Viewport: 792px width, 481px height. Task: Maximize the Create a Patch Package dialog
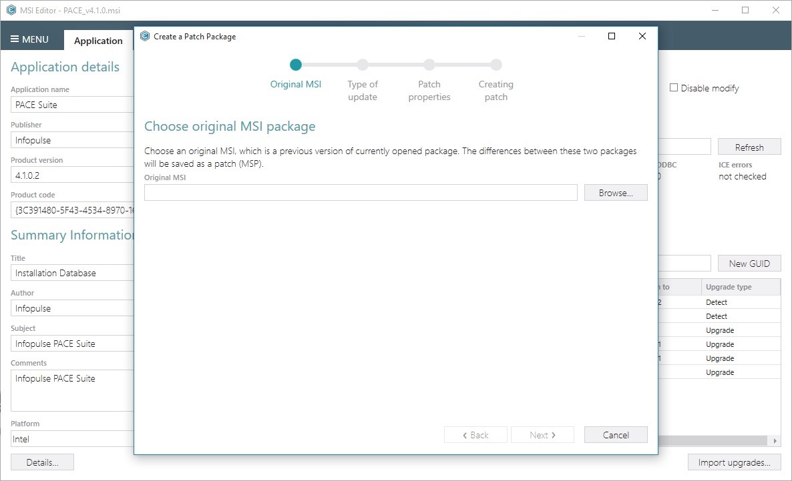pos(612,36)
